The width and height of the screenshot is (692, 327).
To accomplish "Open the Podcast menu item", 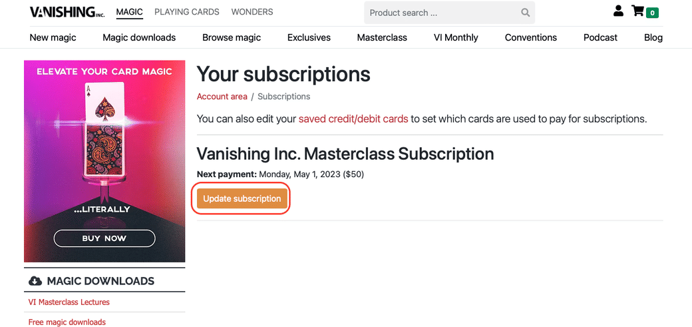I will pos(600,37).
